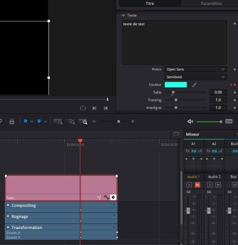The width and height of the screenshot is (238, 245).
Task: Click the Taille value field
Action: point(218,92)
